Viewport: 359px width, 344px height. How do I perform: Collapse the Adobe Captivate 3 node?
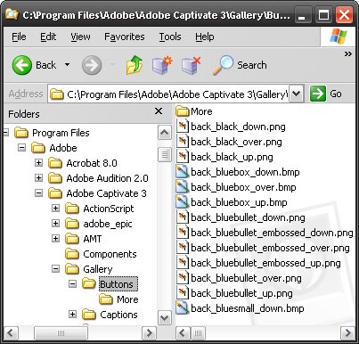point(39,193)
